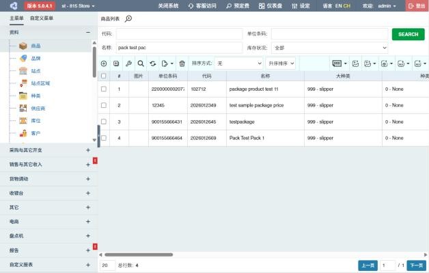Select 库位 storage location icon
The width and height of the screenshot is (429, 273).
tap(23, 121)
